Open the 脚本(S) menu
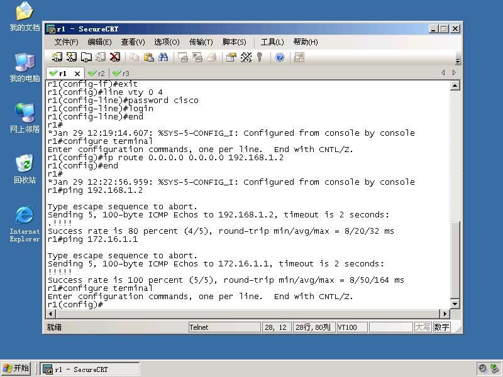The height and width of the screenshot is (377, 503). [234, 42]
